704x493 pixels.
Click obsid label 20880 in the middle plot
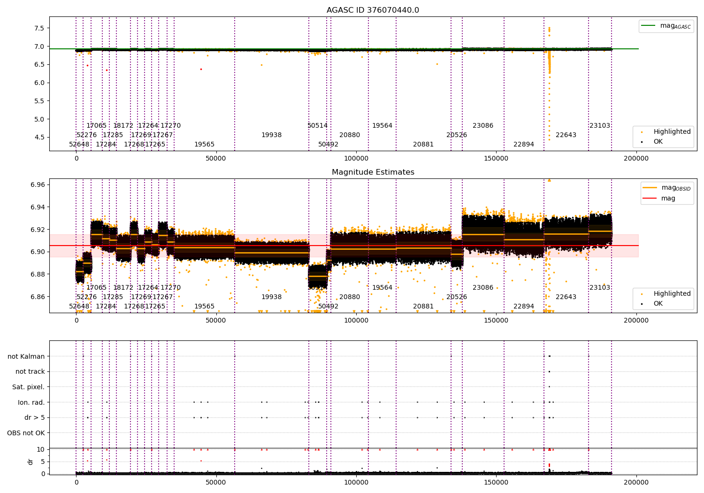pos(350,297)
